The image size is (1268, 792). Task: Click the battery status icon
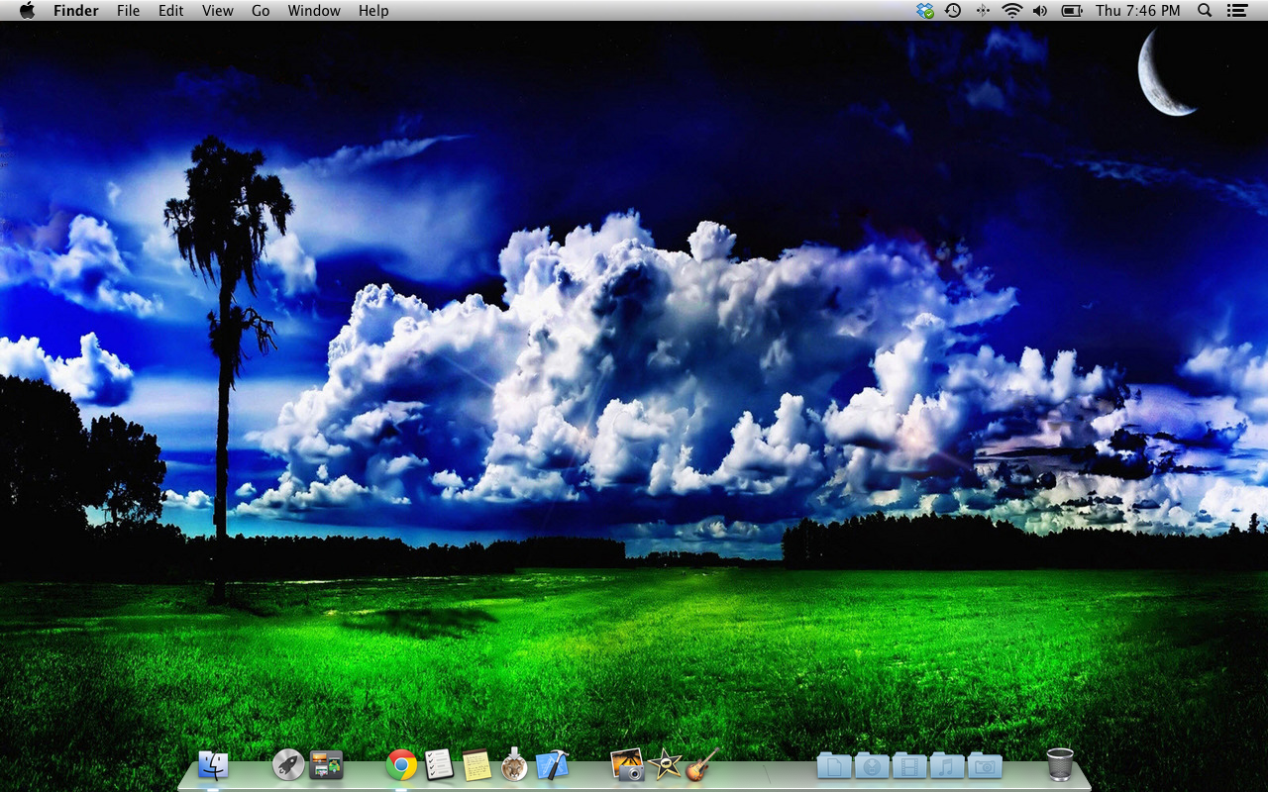point(1072,11)
